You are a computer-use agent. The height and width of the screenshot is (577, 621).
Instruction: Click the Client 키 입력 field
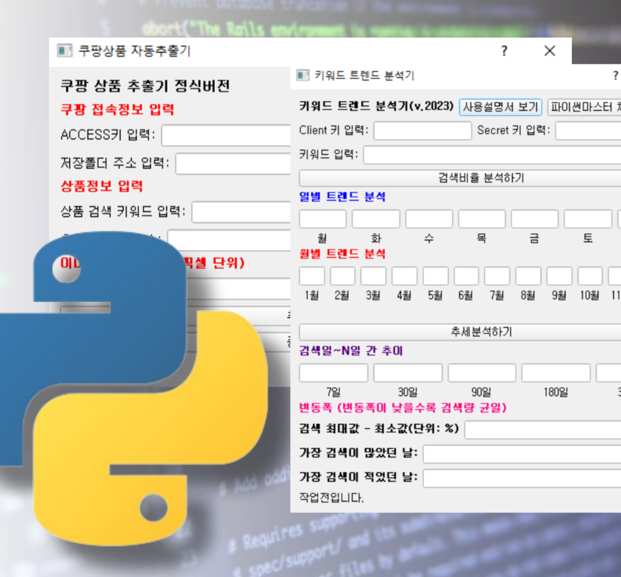[423, 130]
